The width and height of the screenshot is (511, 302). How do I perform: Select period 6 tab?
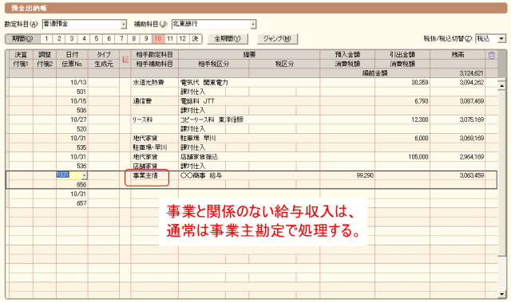(109, 39)
